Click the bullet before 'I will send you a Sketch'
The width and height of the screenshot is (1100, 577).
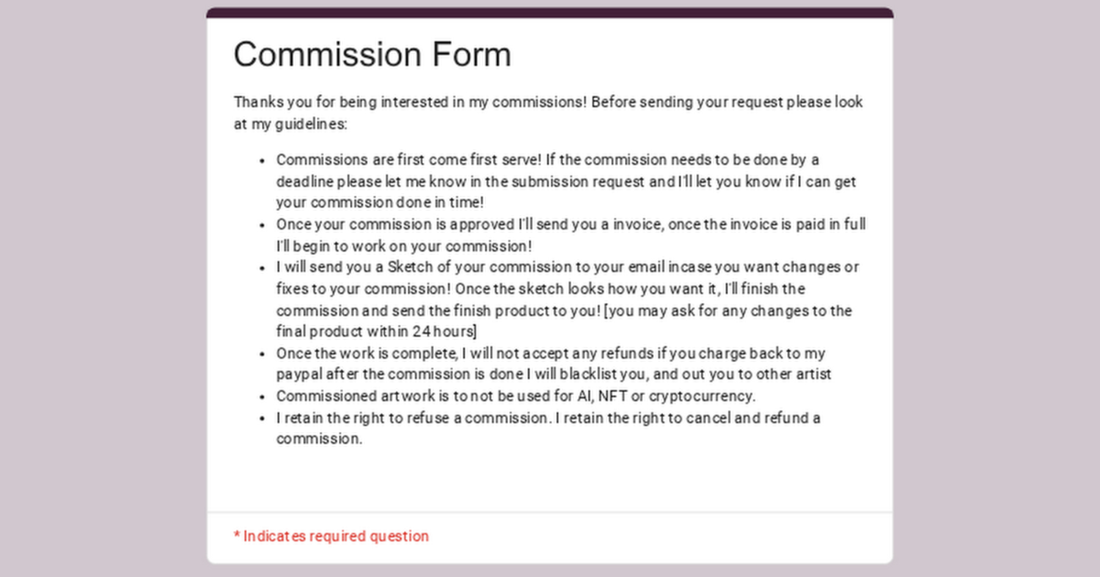click(262, 268)
